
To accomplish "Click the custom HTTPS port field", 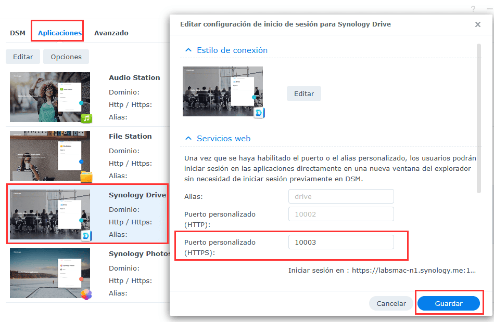I will (341, 243).
